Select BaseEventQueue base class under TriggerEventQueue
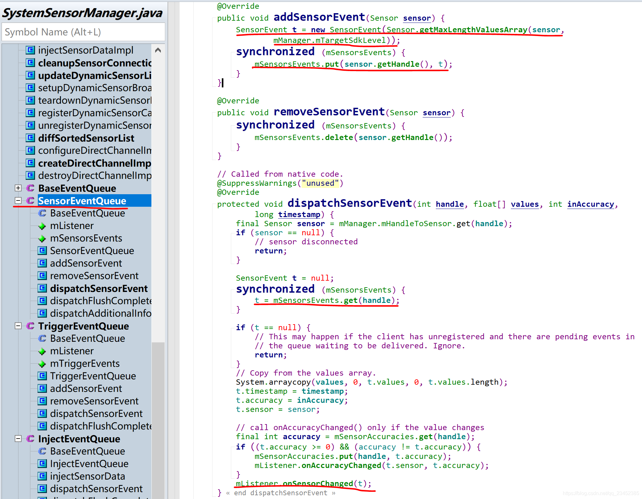This screenshot has width=642, height=499. pyautogui.click(x=87, y=338)
